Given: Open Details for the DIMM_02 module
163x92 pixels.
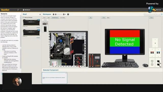Looking at the screenshot, I should (x=38, y=28).
